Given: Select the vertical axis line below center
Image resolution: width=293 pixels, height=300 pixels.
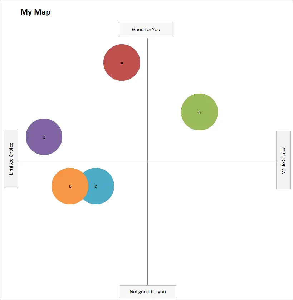Looking at the screenshot, I should tap(147, 223).
